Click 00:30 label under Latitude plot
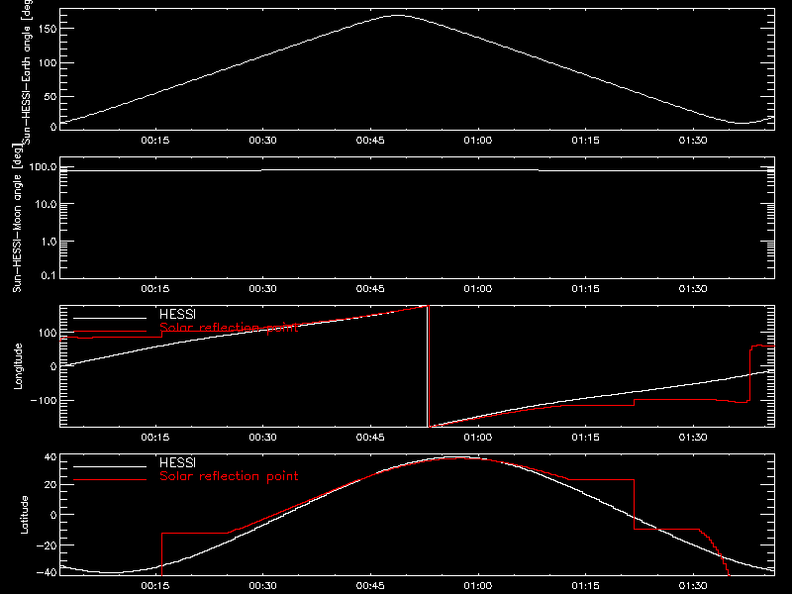The width and height of the screenshot is (792, 594). pos(262,585)
